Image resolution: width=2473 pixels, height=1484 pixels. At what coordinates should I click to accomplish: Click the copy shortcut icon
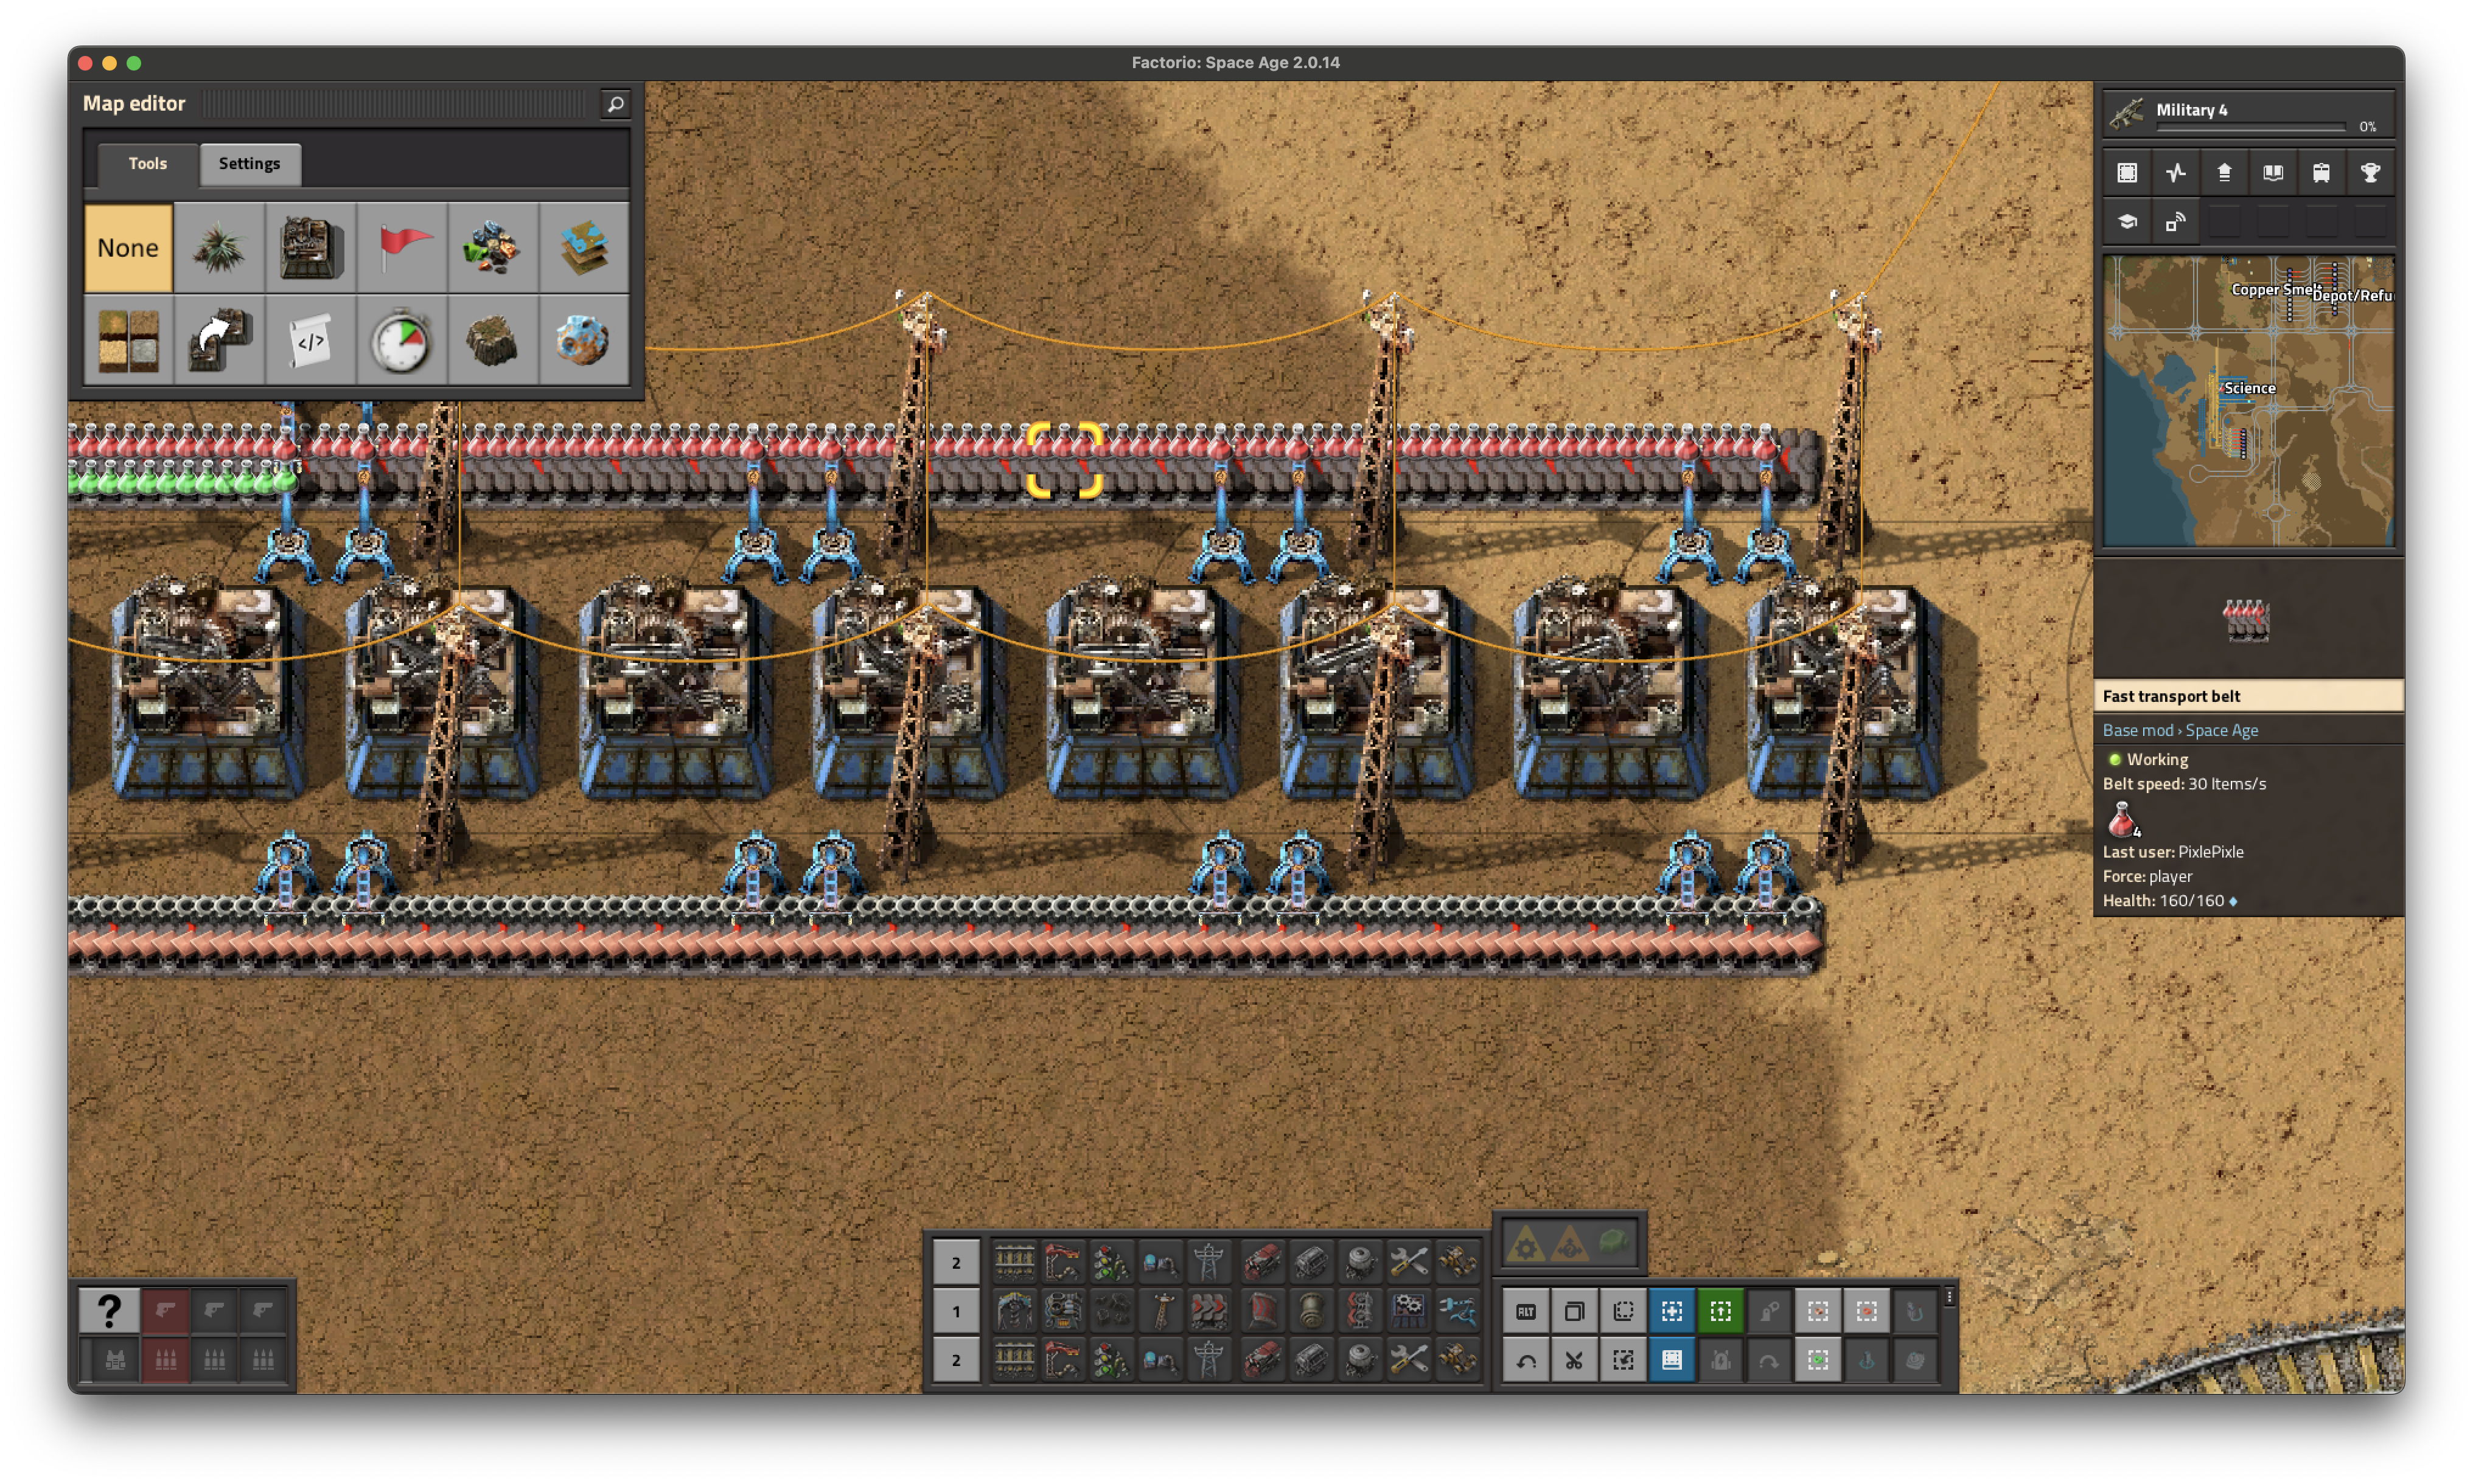(1574, 1311)
